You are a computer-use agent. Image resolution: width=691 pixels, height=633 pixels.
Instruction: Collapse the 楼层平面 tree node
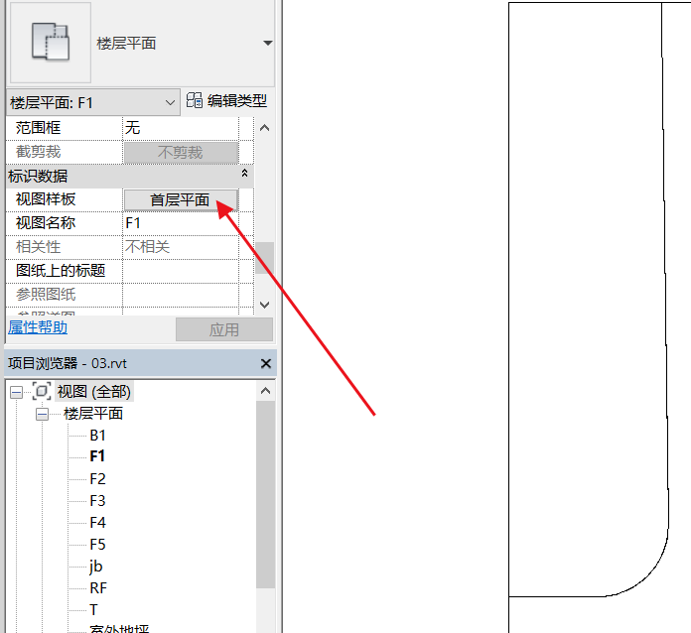click(x=42, y=414)
